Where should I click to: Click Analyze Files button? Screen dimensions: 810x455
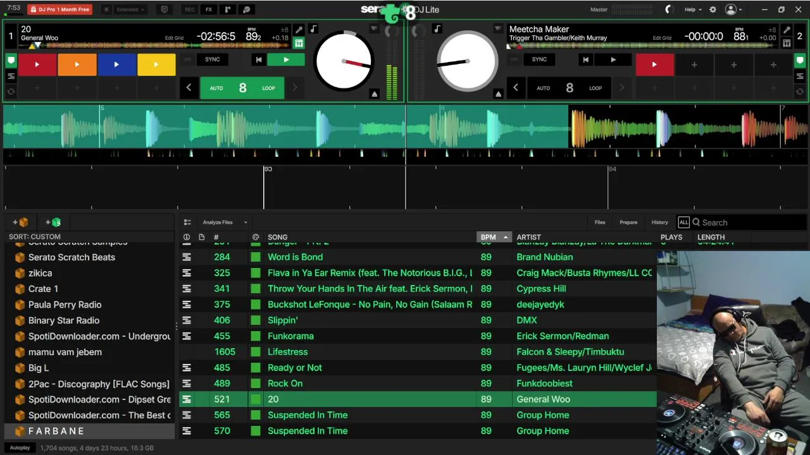tap(218, 222)
